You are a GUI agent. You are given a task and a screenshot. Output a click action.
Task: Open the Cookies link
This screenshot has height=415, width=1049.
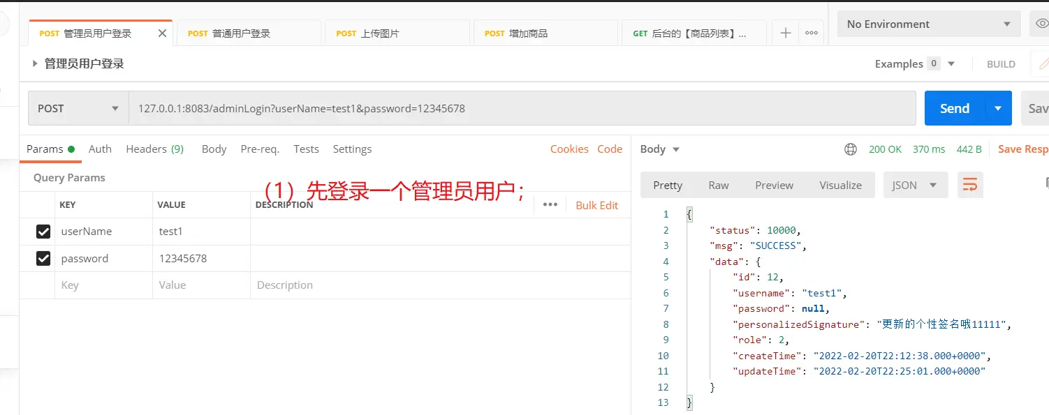[x=569, y=149]
